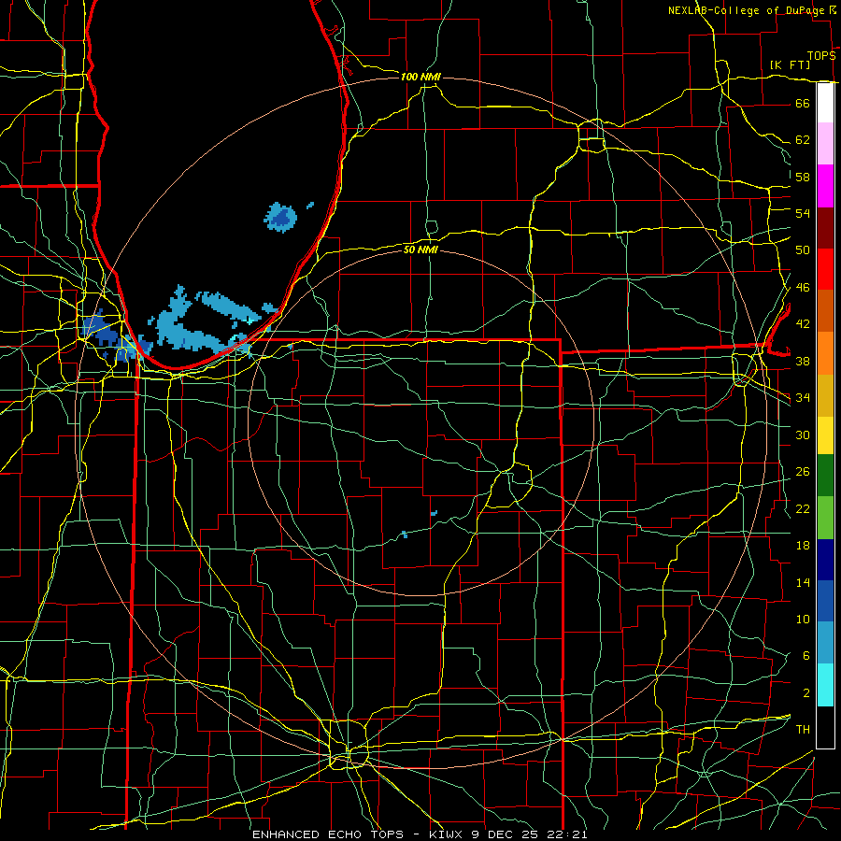Click the magenta legend swatch
The width and height of the screenshot is (841, 841).
[x=825, y=186]
